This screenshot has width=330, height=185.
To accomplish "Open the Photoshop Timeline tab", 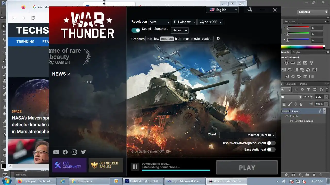I will pos(21,175).
